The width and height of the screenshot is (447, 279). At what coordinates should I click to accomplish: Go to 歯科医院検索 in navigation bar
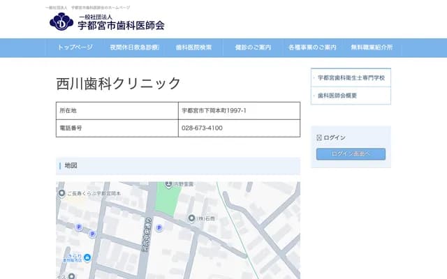point(193,47)
